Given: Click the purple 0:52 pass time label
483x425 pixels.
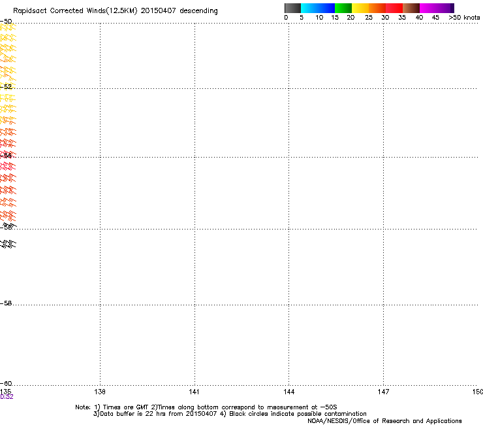Looking at the screenshot, I should [7, 397].
